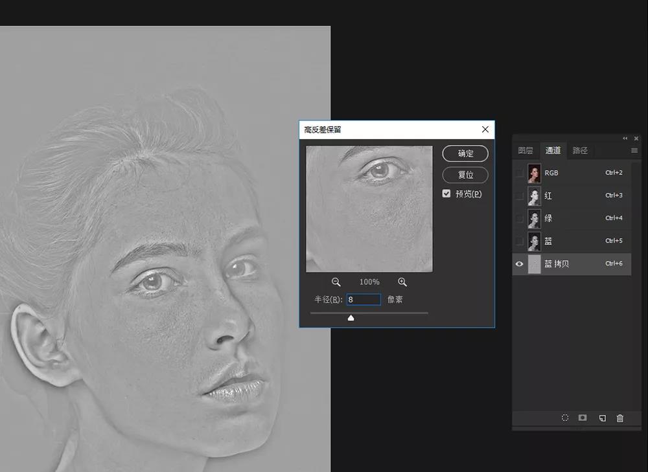The width and height of the screenshot is (648, 472).
Task: Focus the 半径(R) input field
Action: click(364, 299)
